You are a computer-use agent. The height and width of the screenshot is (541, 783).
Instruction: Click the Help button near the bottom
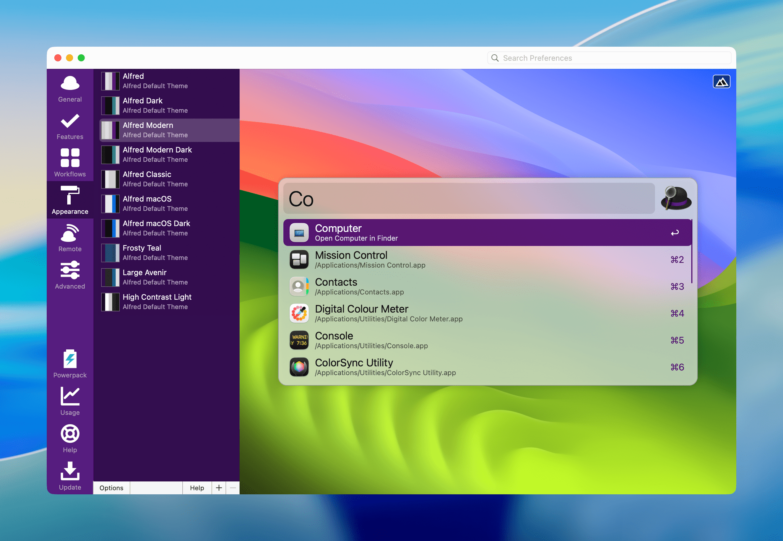tap(197, 488)
